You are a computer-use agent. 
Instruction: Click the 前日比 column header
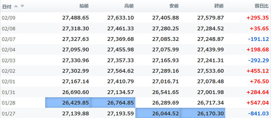click(x=262, y=6)
